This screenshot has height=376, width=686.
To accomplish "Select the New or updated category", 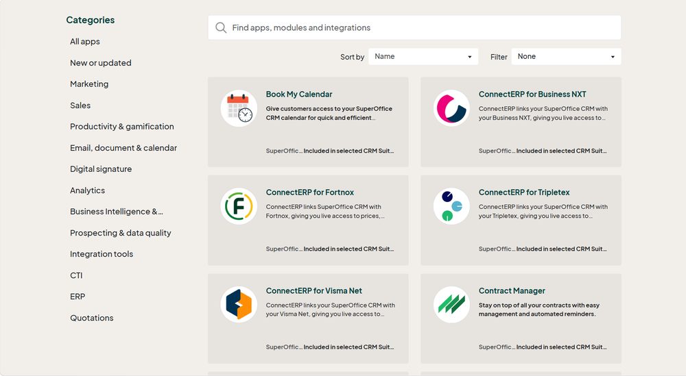I will click(x=101, y=63).
